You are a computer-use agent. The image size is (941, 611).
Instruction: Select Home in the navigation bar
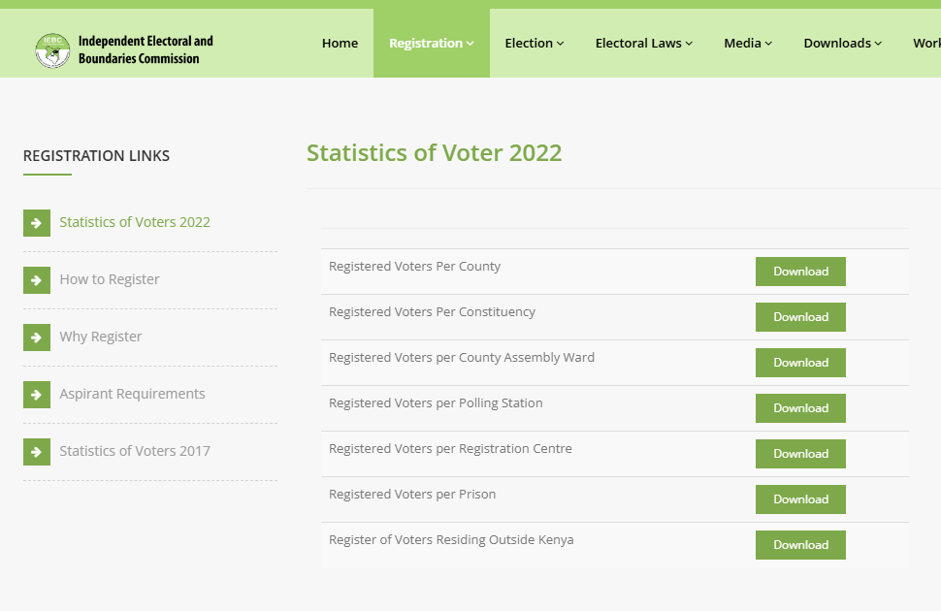click(340, 43)
